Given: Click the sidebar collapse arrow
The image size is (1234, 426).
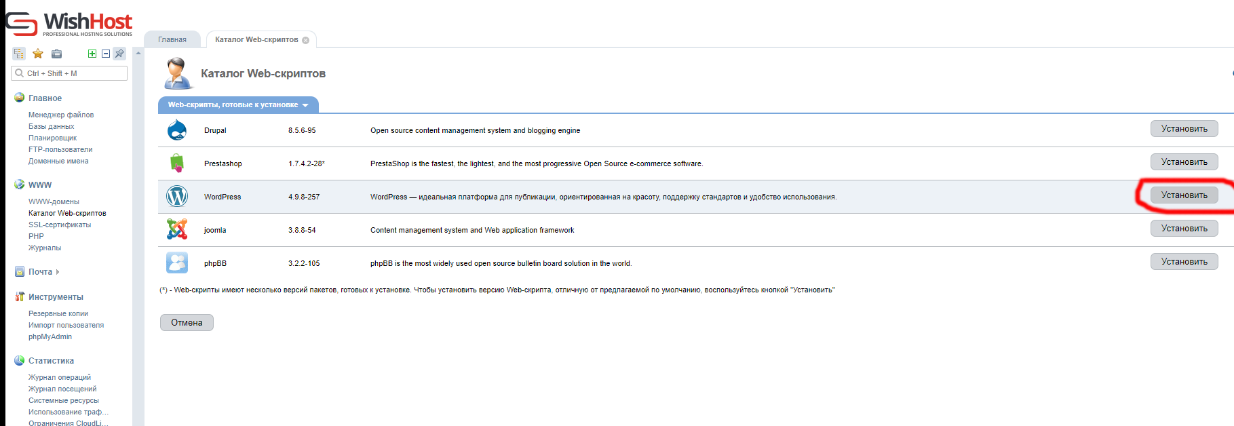Looking at the screenshot, I should tap(138, 53).
